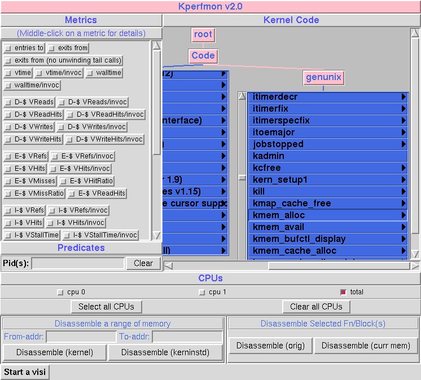Clear the Pid(s) predicate
421x380 pixels.
[x=144, y=263]
